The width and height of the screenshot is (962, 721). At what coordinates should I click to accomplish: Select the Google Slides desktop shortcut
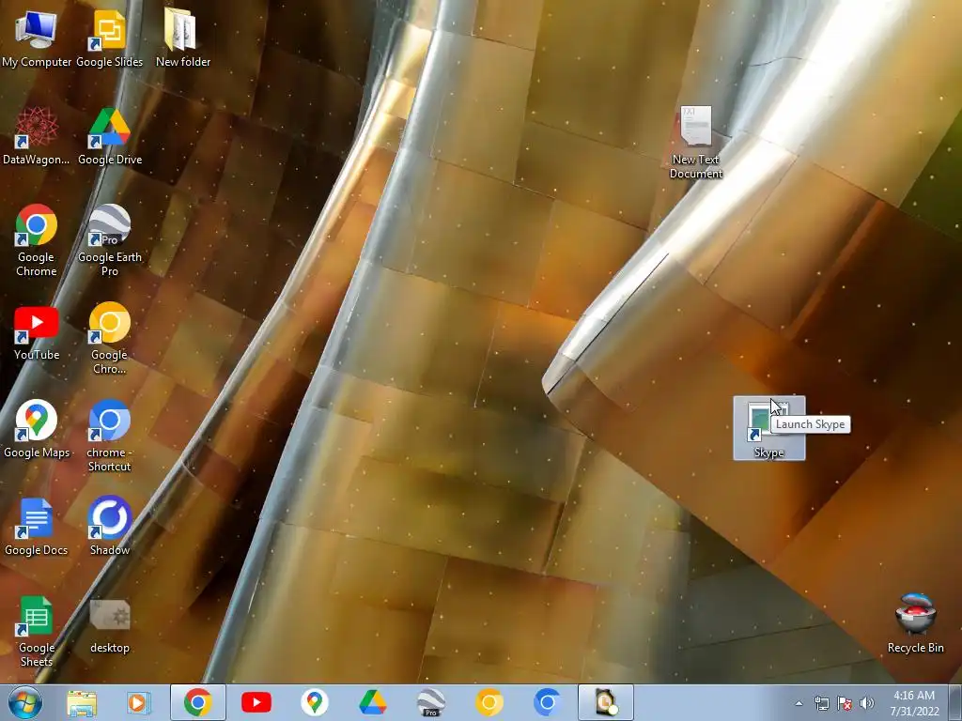point(109,38)
